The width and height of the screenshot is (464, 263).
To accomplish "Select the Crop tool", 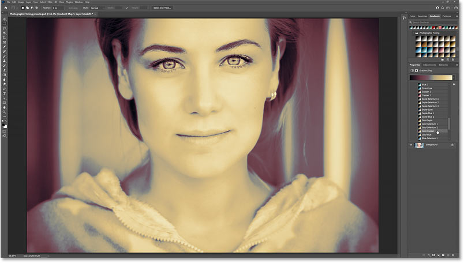I will point(5,37).
